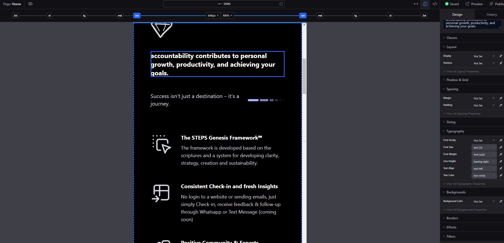Open the Padding dropdown
504x243 pixels.
point(484,105)
